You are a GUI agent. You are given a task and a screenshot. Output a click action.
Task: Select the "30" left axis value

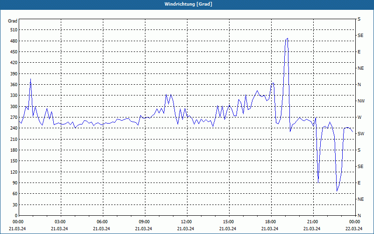tap(15, 205)
